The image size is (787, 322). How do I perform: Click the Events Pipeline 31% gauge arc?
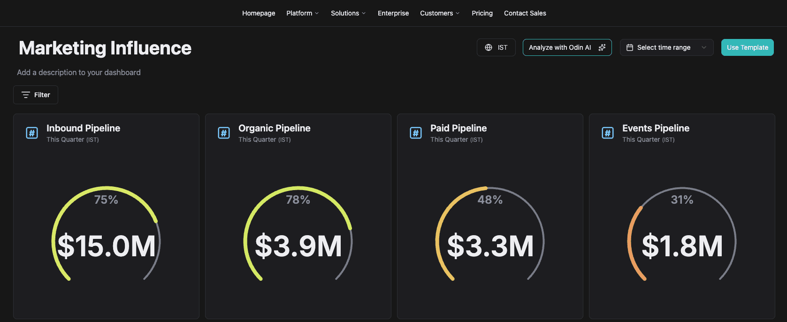coord(682,234)
